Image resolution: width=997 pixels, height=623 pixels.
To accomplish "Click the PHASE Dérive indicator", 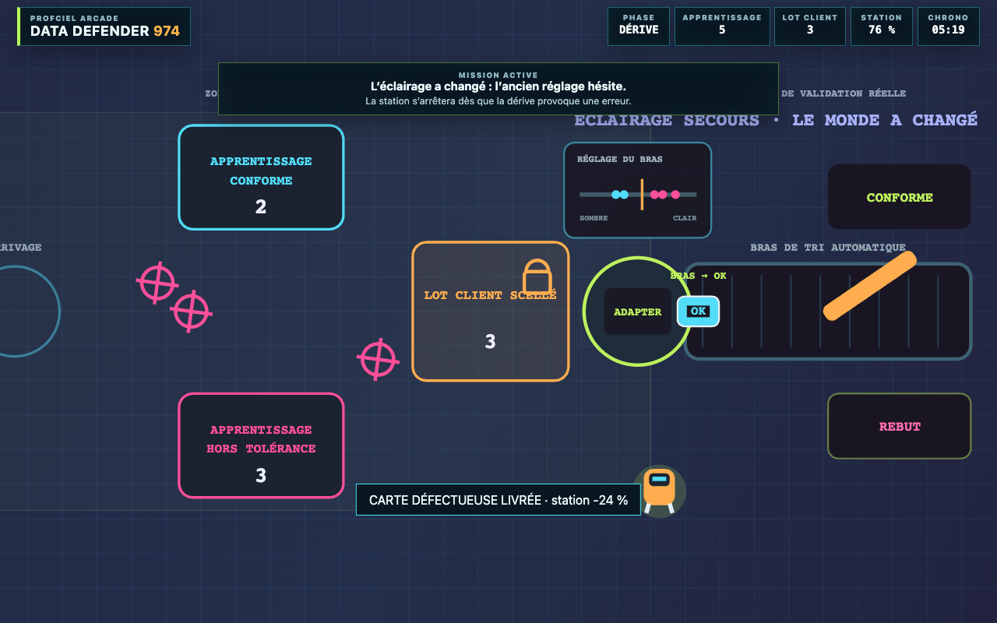I will pyautogui.click(x=639, y=26).
